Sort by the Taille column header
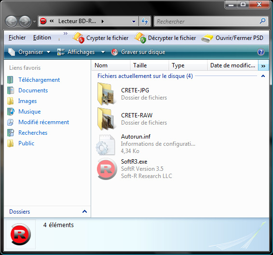 click(x=150, y=65)
